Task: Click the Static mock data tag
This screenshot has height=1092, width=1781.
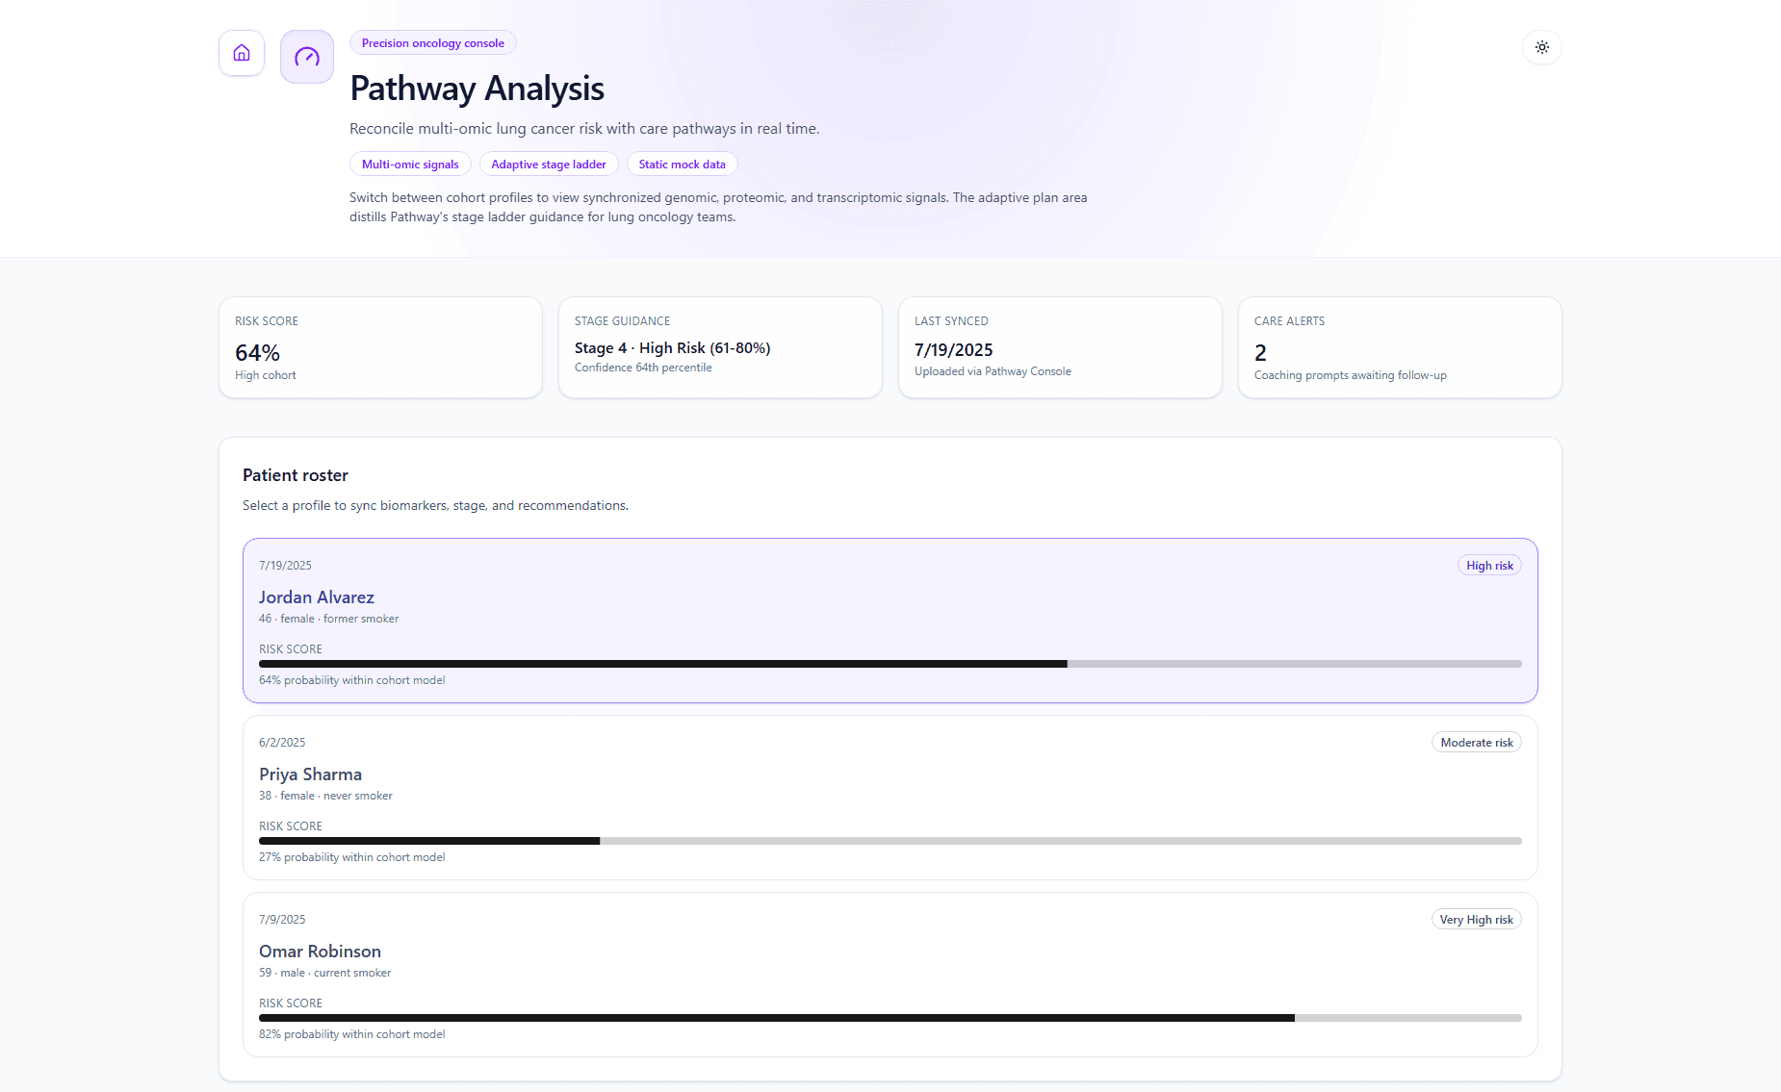Action: [x=682, y=164]
